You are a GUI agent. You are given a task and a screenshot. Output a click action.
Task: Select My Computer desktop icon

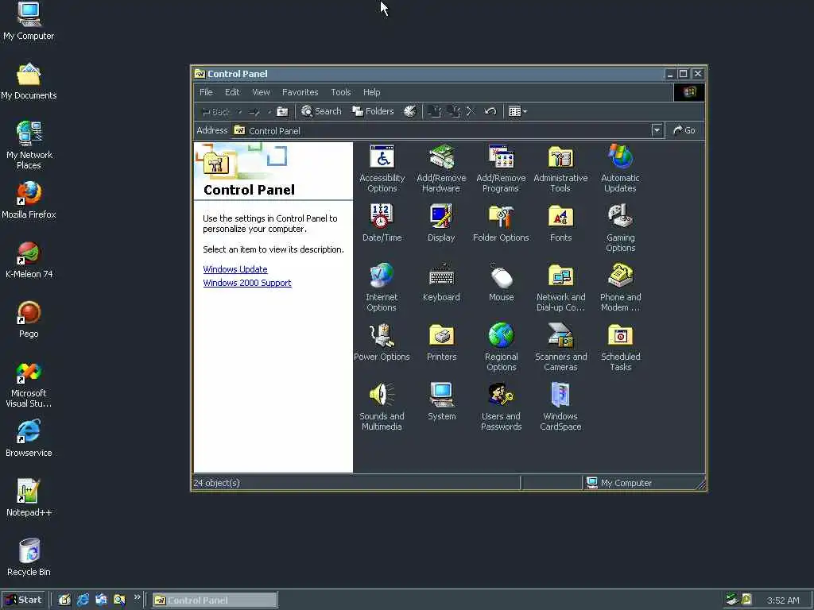(29, 21)
